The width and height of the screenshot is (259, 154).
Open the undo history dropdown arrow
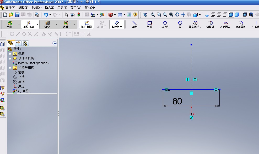(x=50, y=15)
